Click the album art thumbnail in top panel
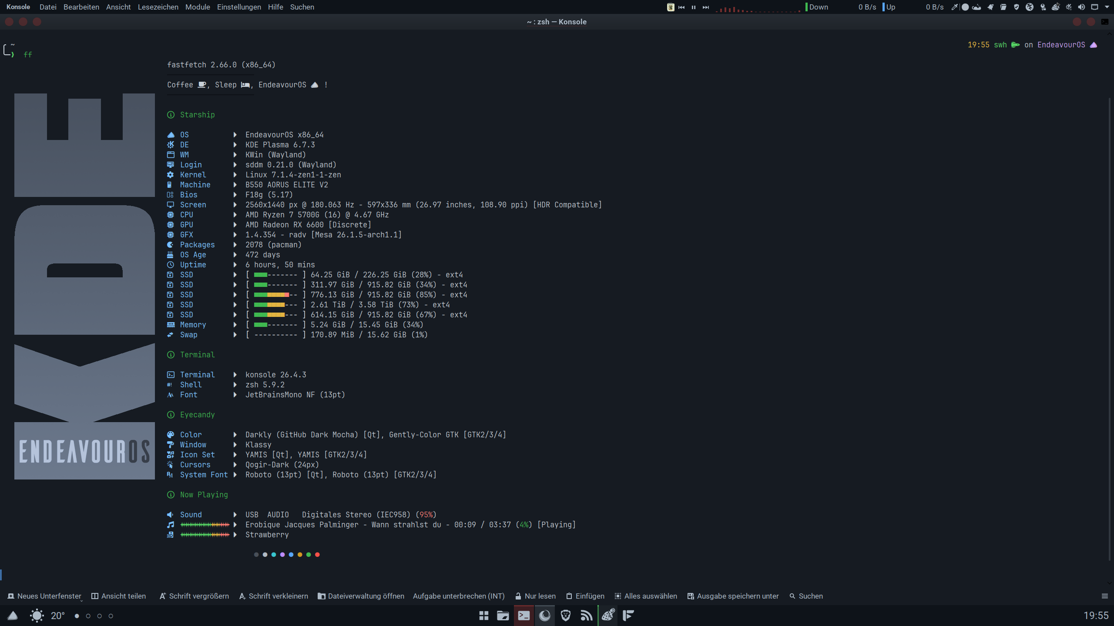The width and height of the screenshot is (1114, 626). pyautogui.click(x=671, y=7)
